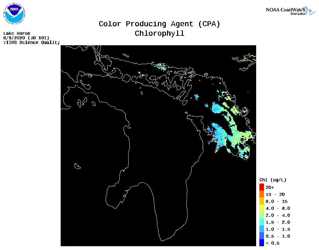This screenshot has width=319, height=250.
Task: Click the NOAA CoastWatch Great Lakes logo
Action: pyautogui.click(x=290, y=11)
